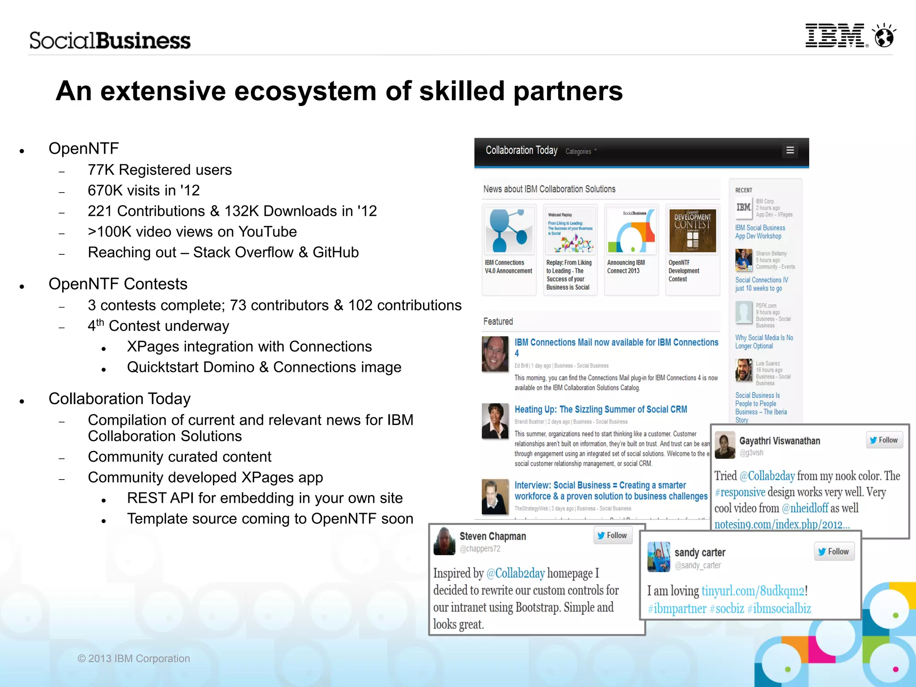
Task: Click the IBM Connections V4.0 Announcement caption
Action: tap(509, 267)
